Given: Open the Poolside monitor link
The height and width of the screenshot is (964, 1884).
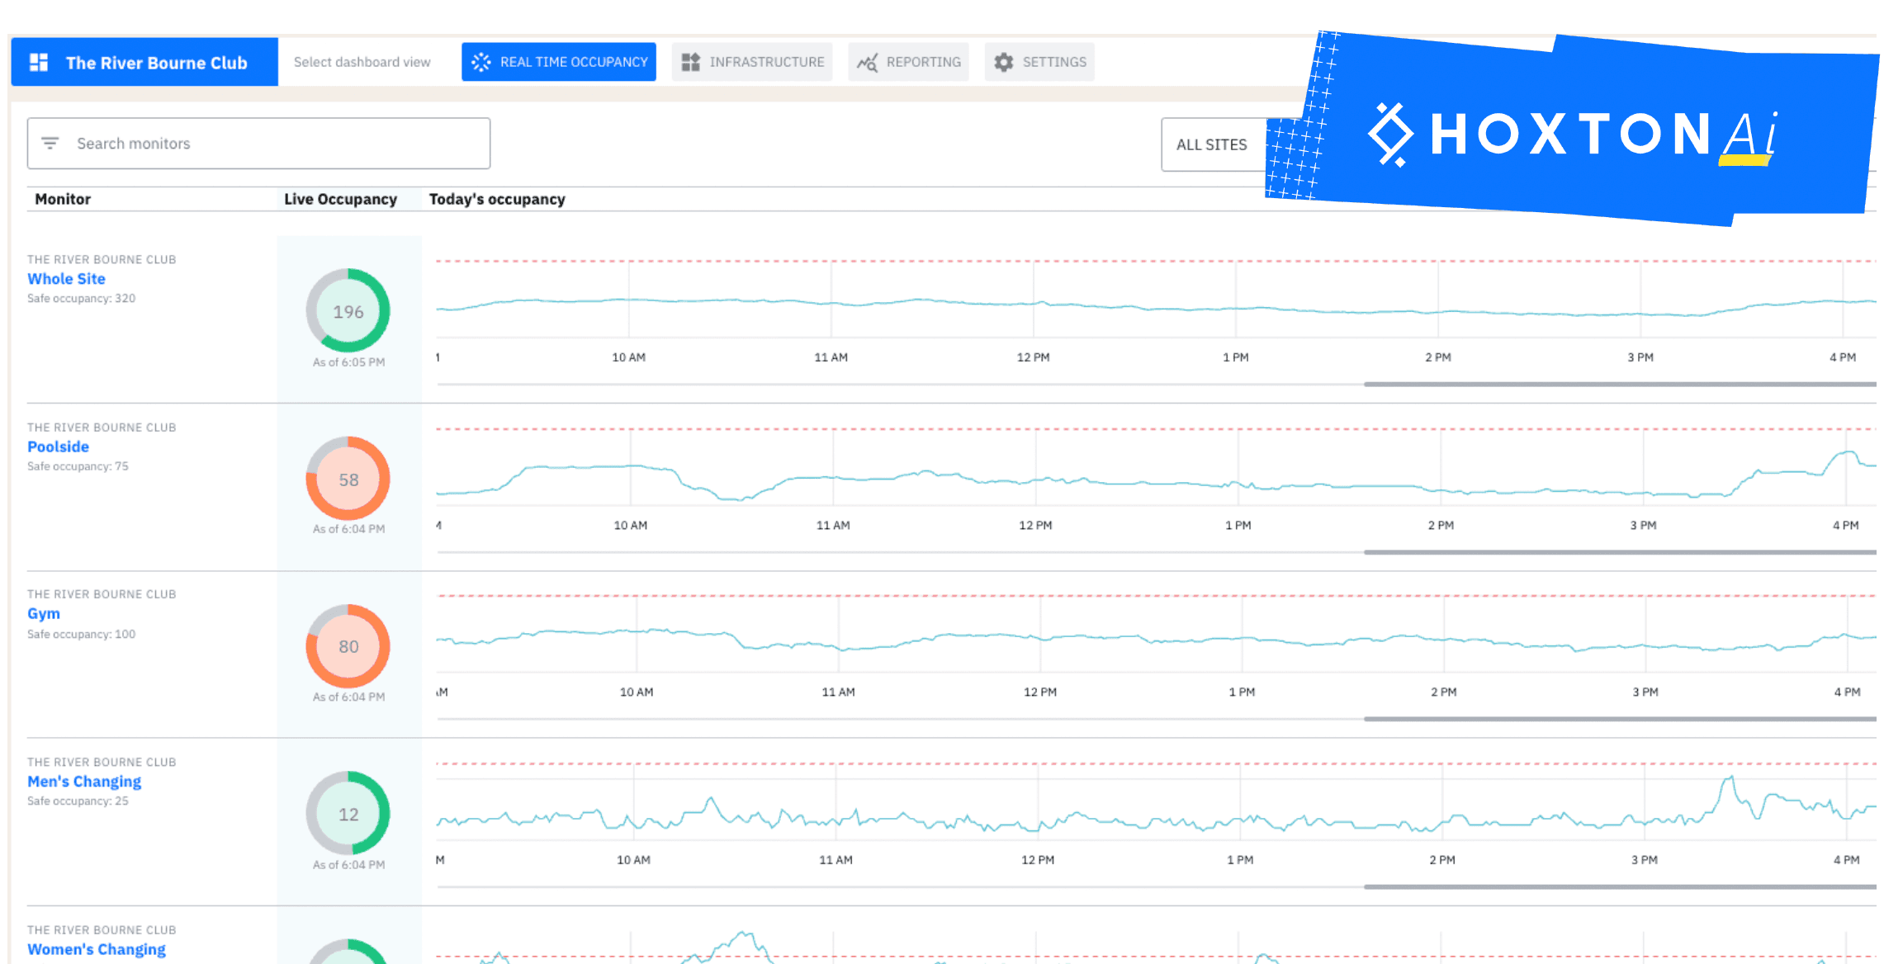Looking at the screenshot, I should tap(58, 447).
